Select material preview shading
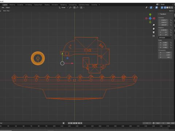175x131 pixels. click(x=170, y=8)
